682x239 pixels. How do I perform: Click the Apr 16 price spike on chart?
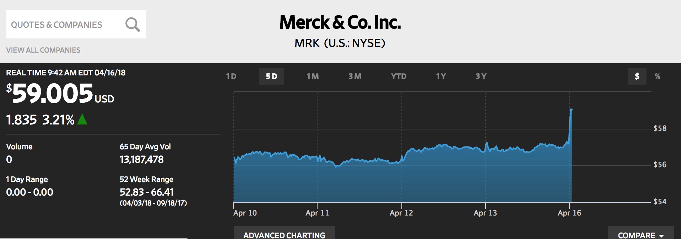coord(571,110)
